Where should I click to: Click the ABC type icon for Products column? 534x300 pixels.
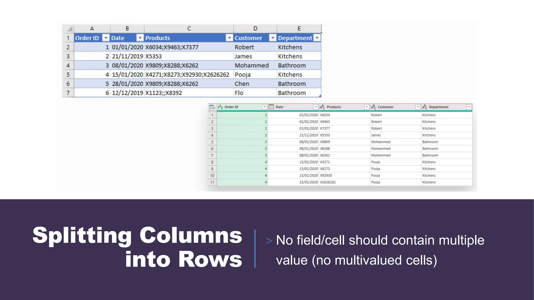pos(322,107)
